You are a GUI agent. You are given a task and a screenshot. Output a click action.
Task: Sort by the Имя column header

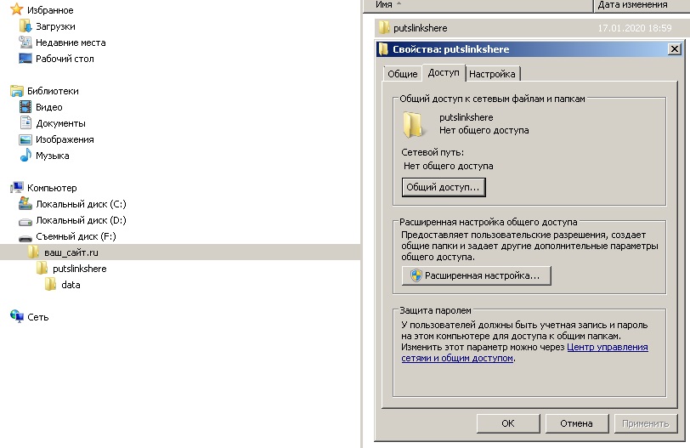click(384, 5)
